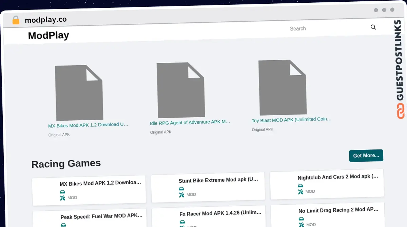Open Nightclub And Cars 2 Mod apk title

[338, 177]
